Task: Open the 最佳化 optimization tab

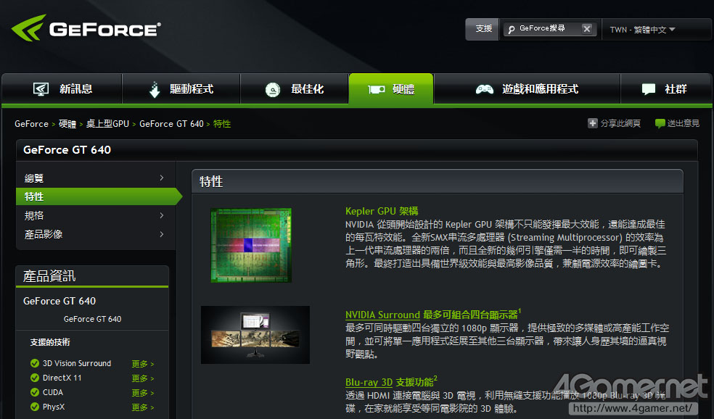Action: [x=295, y=88]
